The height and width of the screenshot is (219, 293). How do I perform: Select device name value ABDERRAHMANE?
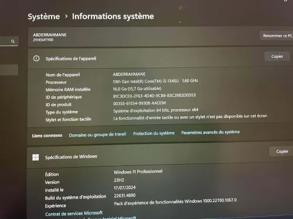tap(129, 74)
